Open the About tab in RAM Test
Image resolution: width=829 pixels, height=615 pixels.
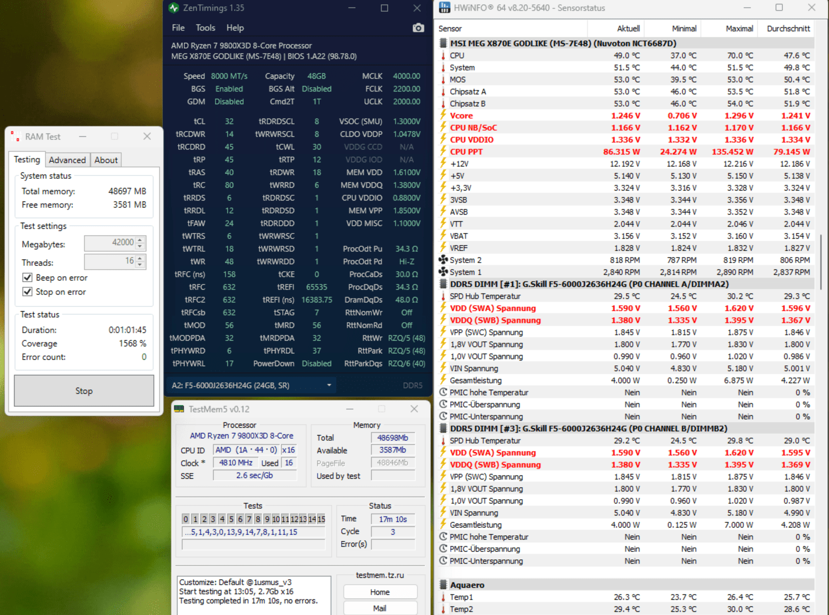(106, 160)
